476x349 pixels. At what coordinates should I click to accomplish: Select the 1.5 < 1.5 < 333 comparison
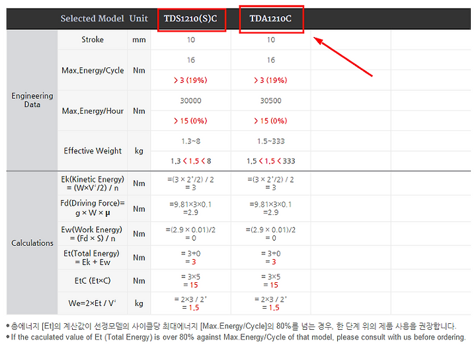(271, 161)
